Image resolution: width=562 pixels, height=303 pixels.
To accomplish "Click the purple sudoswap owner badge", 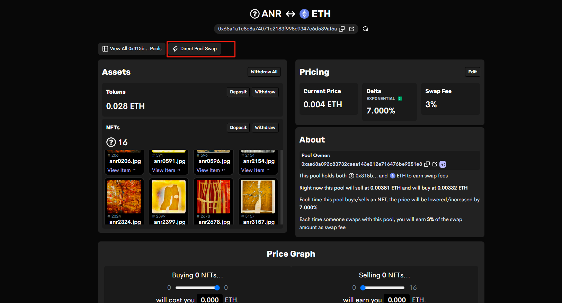I will [x=443, y=164].
